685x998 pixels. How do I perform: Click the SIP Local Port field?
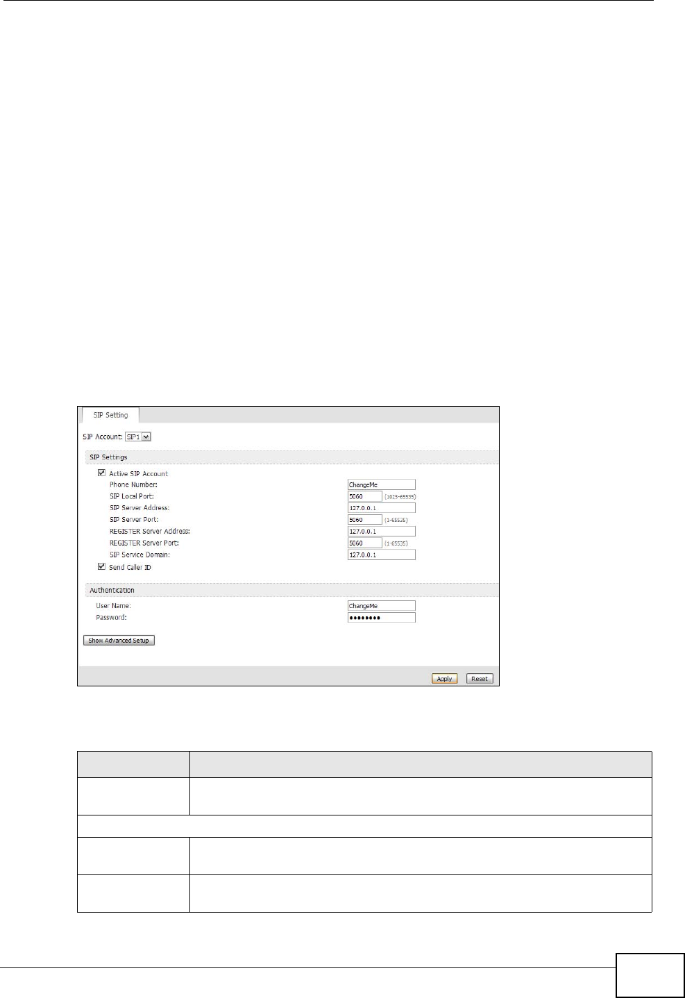tap(364, 496)
